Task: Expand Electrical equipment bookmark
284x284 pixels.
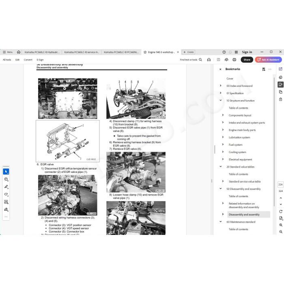Action: [223, 159]
